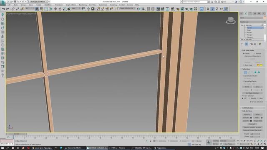Click the Pin Stack icon
The width and height of the screenshot is (267, 150).
[242, 44]
